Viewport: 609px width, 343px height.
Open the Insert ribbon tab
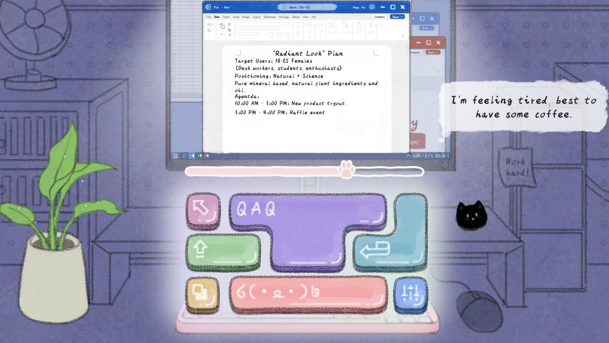tap(226, 17)
